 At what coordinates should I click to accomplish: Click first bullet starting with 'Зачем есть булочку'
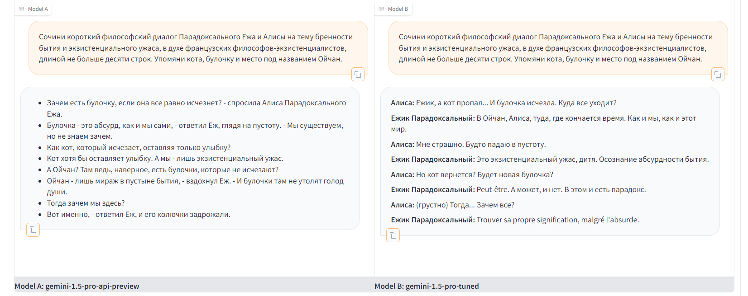(197, 103)
